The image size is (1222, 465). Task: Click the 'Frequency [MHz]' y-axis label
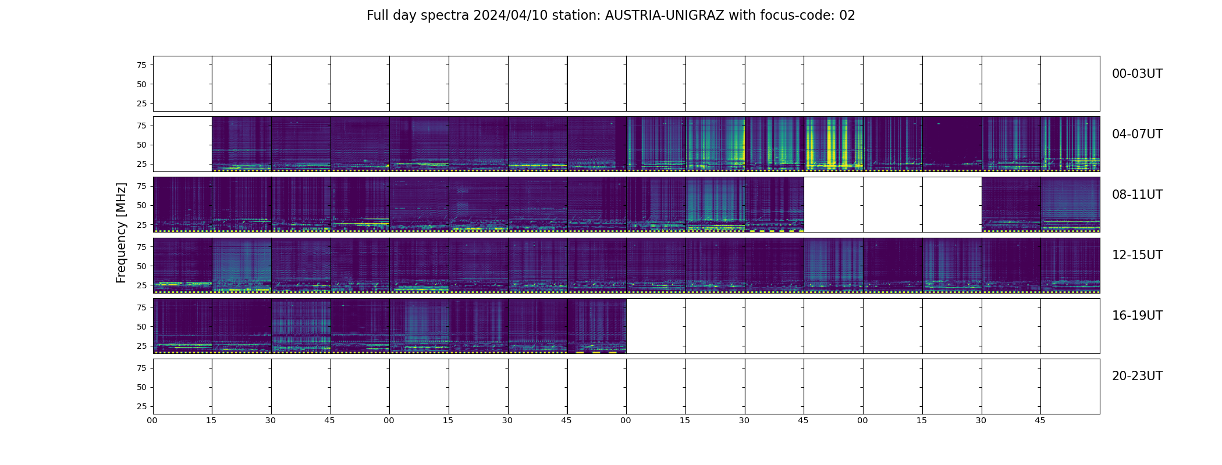coord(121,233)
